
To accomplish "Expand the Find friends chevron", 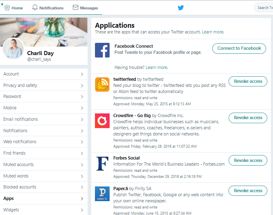I will [82, 153].
